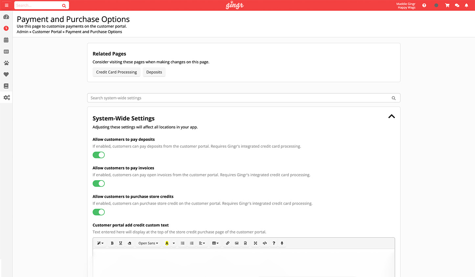Open the calendar icon in the sidebar
This screenshot has width=475, height=277.
tap(6, 40)
